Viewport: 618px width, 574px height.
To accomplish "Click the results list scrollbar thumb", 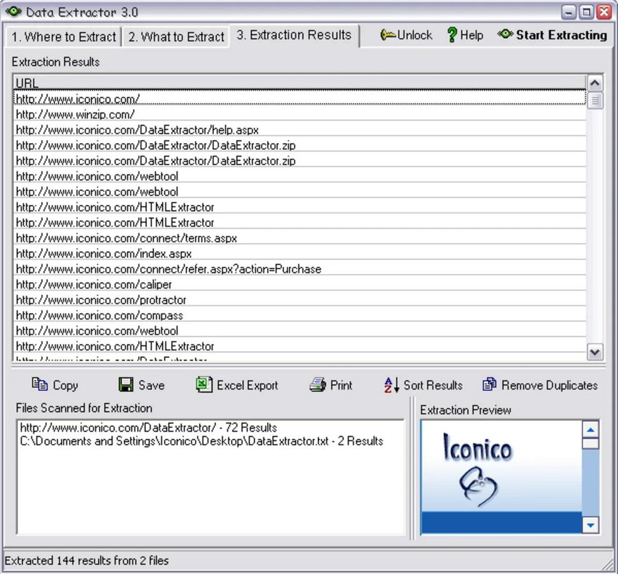I will point(595,101).
